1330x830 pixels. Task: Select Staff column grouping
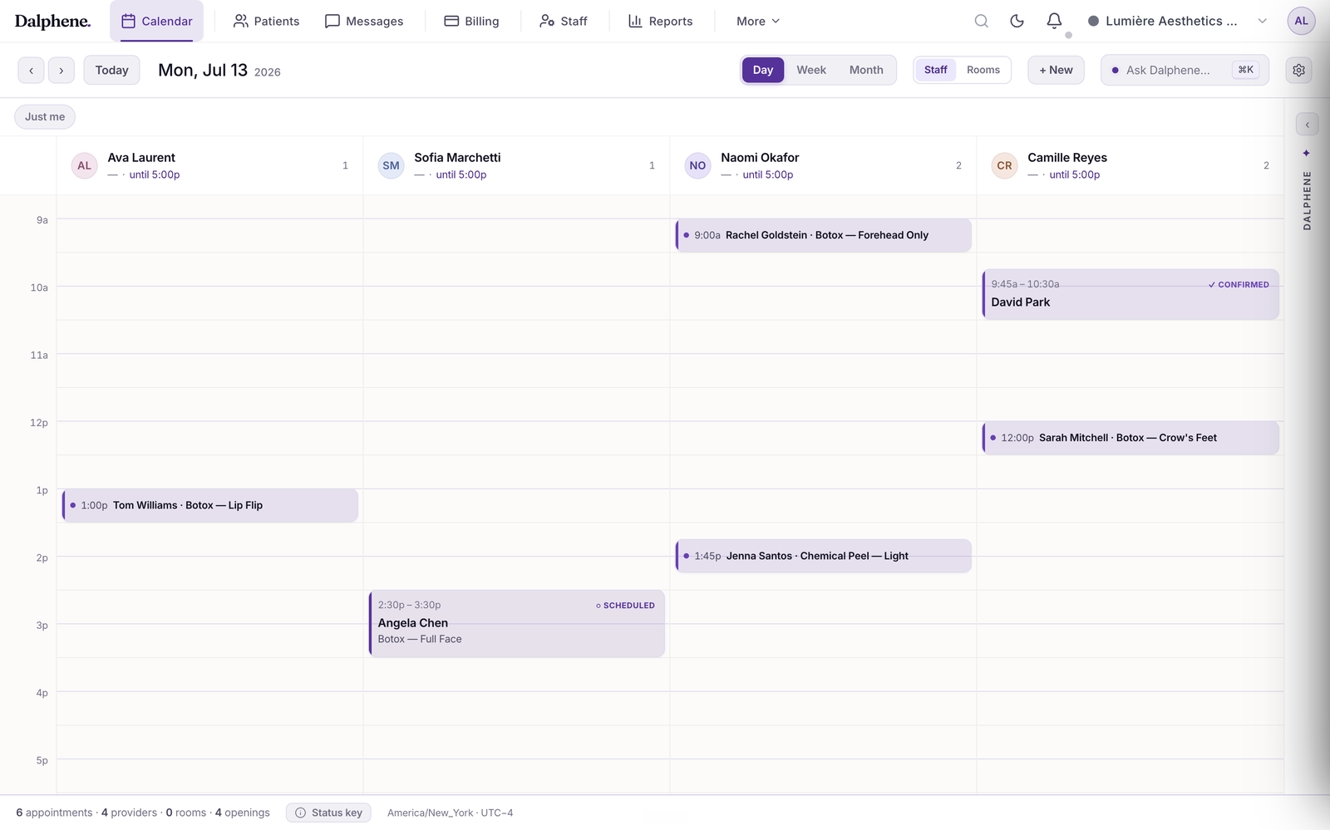pos(936,70)
